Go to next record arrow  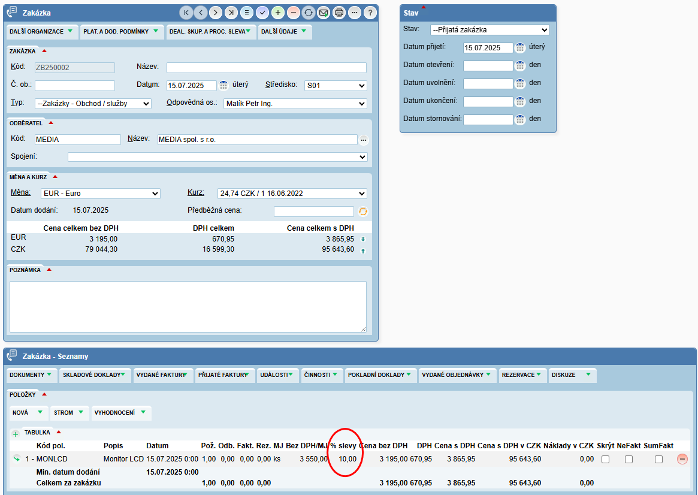pyautogui.click(x=216, y=13)
